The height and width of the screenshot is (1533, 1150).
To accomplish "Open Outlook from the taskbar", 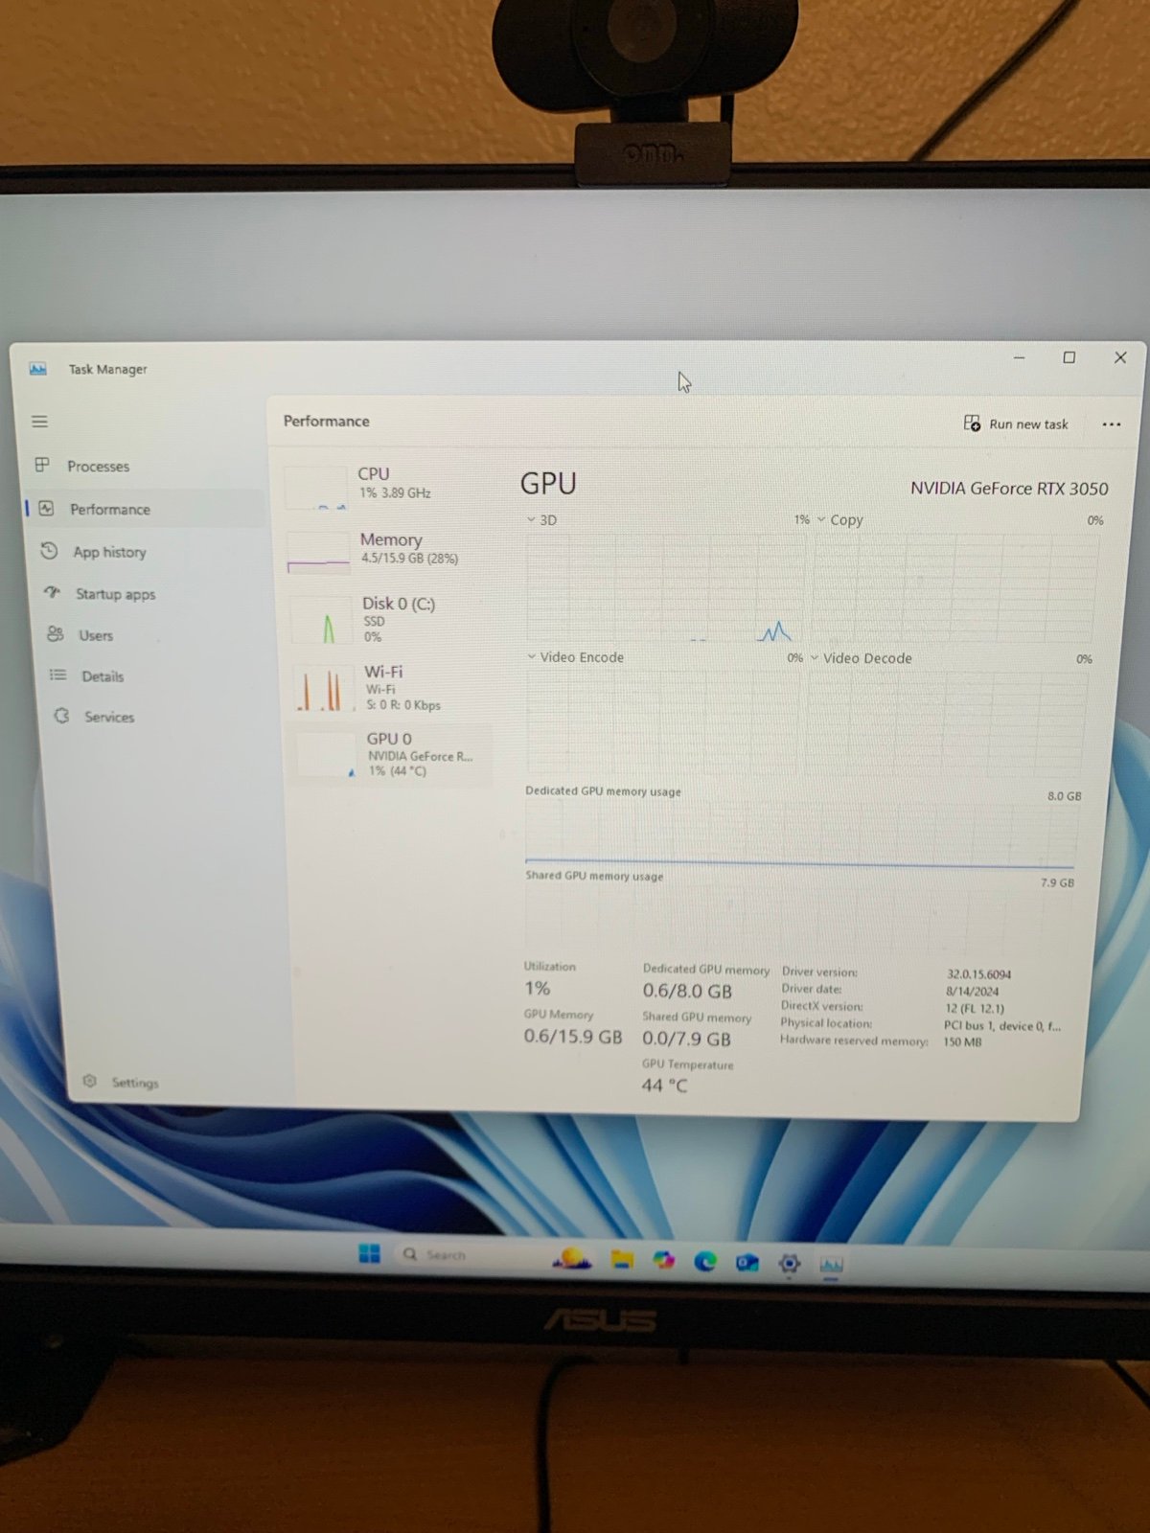I will pos(747,1263).
